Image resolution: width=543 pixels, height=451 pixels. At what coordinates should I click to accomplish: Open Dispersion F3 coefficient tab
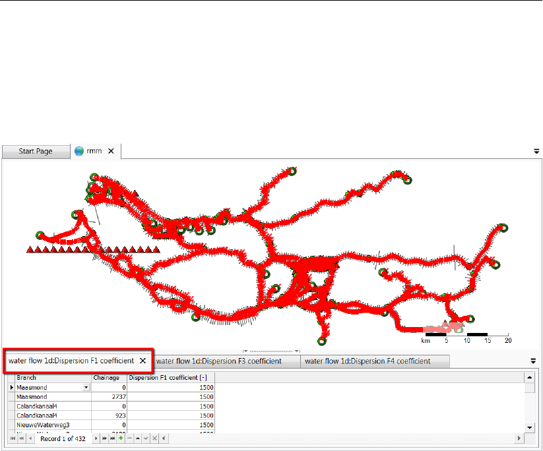[219, 361]
